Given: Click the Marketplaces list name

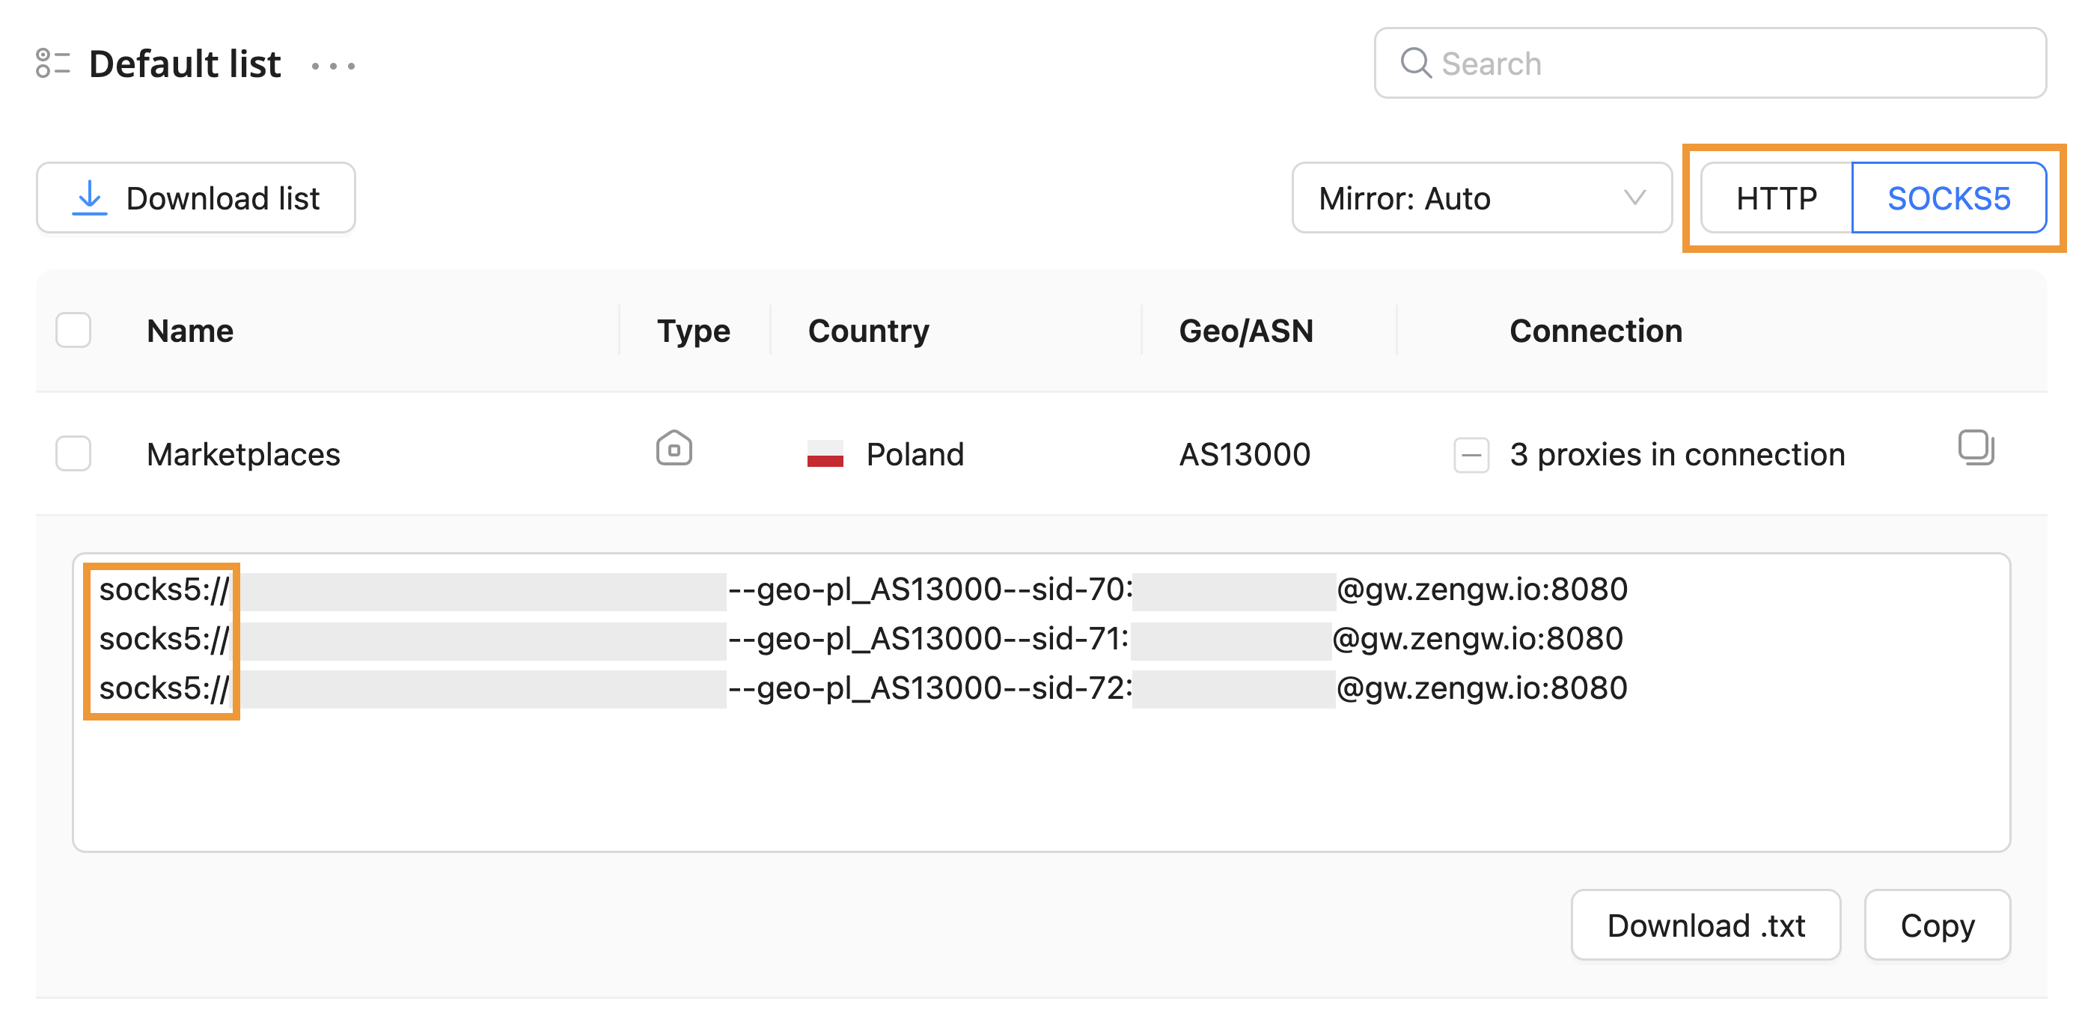Looking at the screenshot, I should pyautogui.click(x=243, y=455).
